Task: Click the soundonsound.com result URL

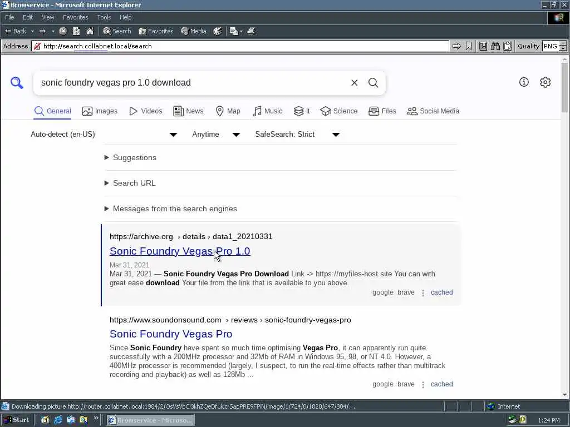Action: tap(230, 320)
